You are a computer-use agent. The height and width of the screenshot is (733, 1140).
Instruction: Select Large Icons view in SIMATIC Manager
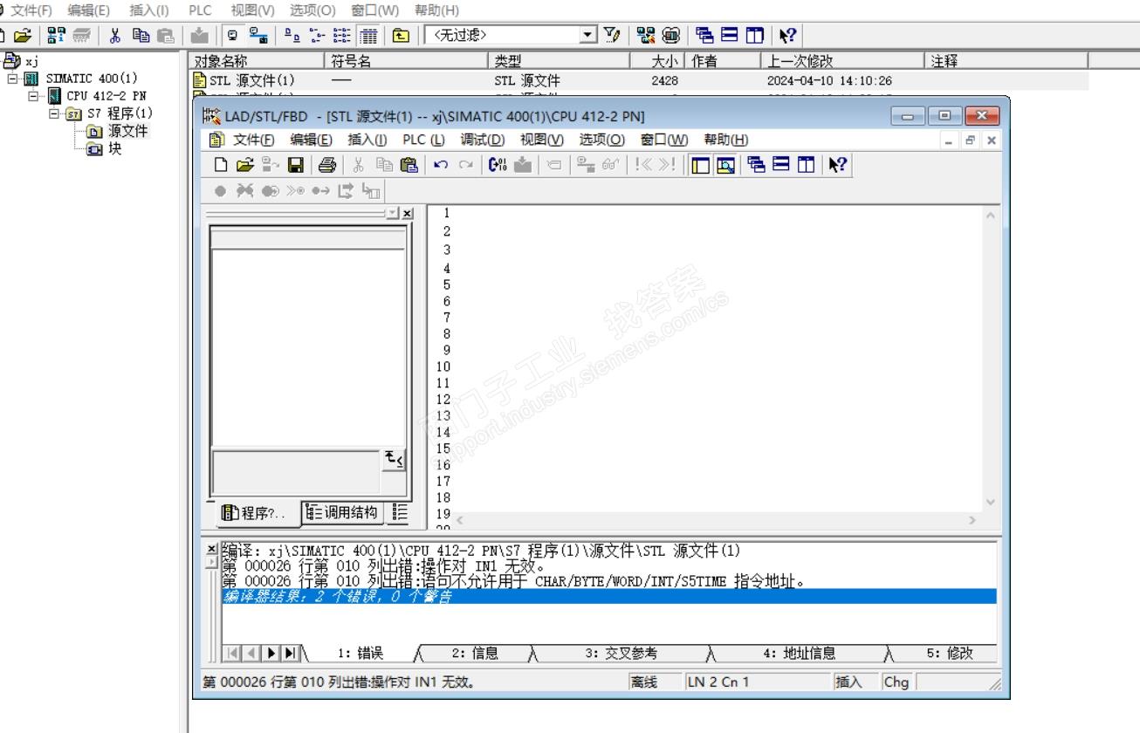(291, 35)
